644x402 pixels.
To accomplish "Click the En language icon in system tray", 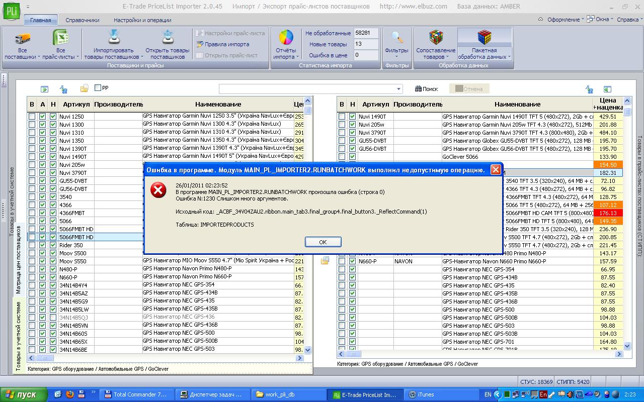I will [543, 394].
